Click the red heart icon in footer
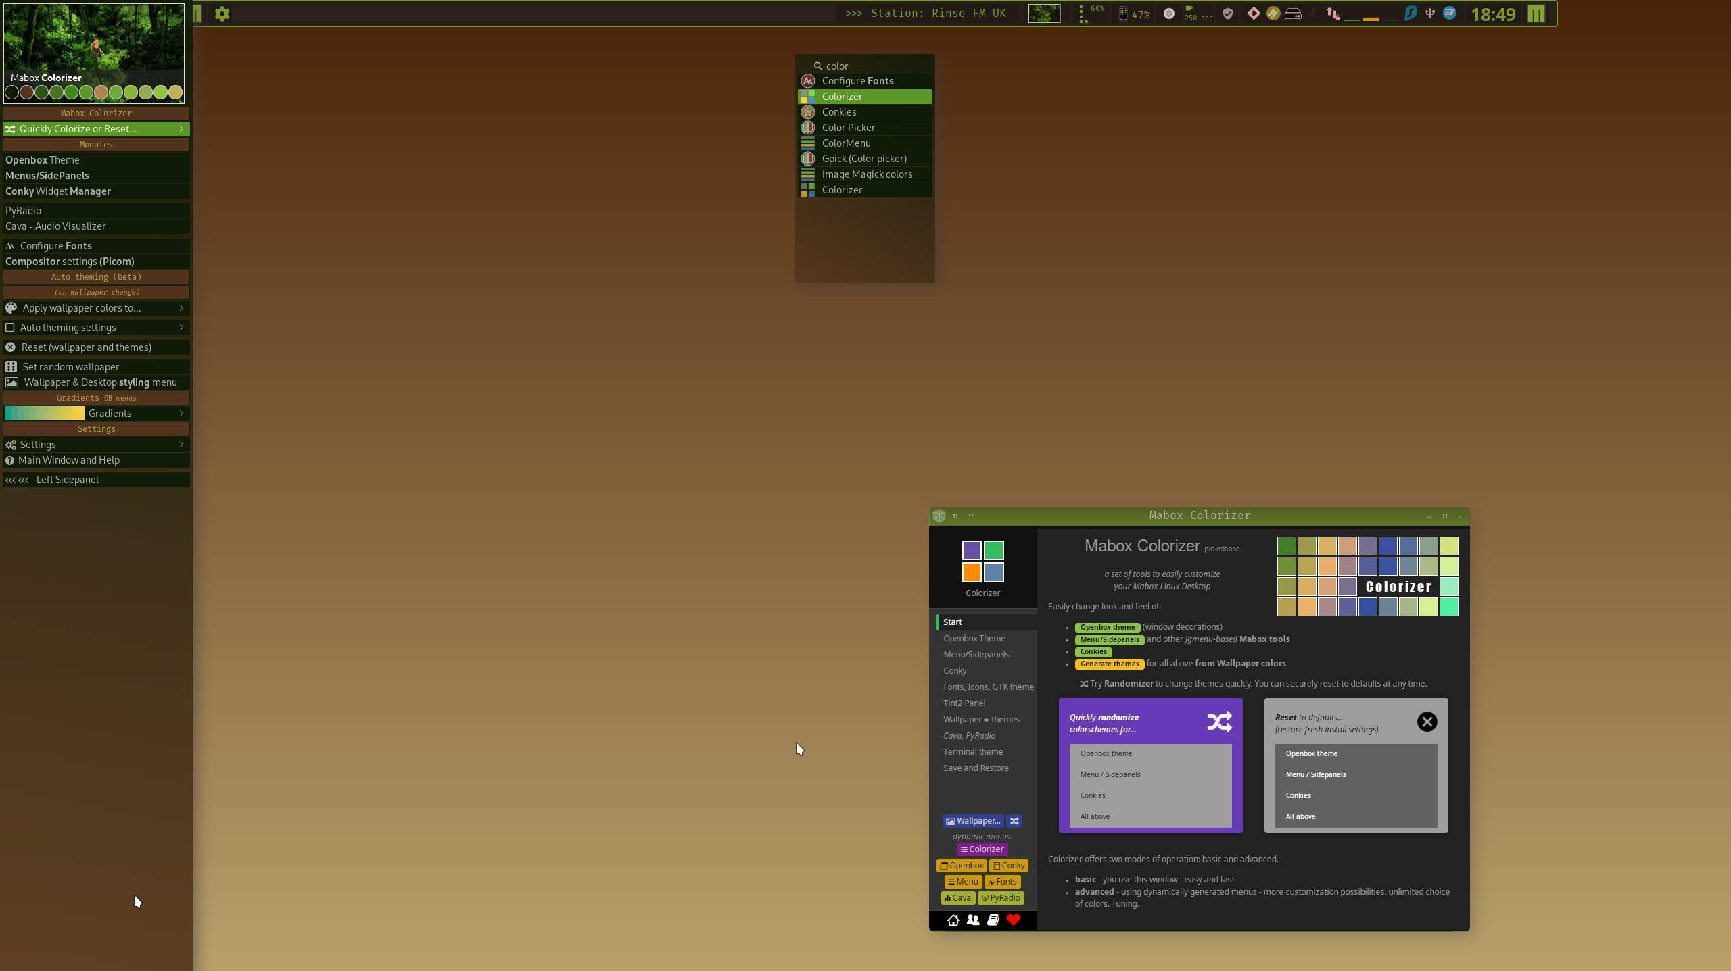Viewport: 1731px width, 971px height. coord(1013,920)
